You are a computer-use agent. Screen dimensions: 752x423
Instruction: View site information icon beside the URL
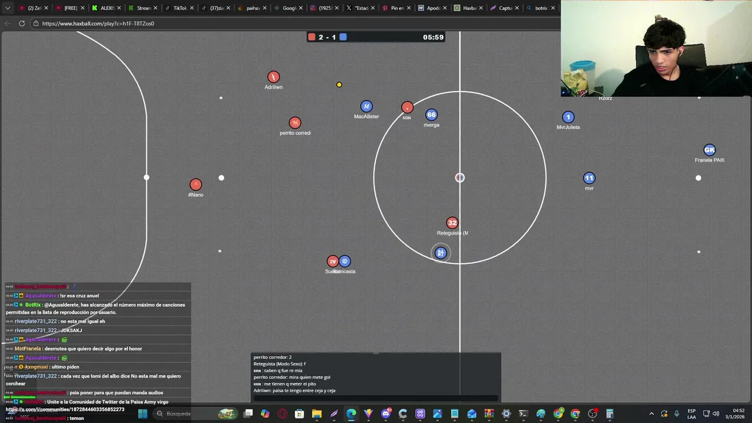[x=36, y=23]
